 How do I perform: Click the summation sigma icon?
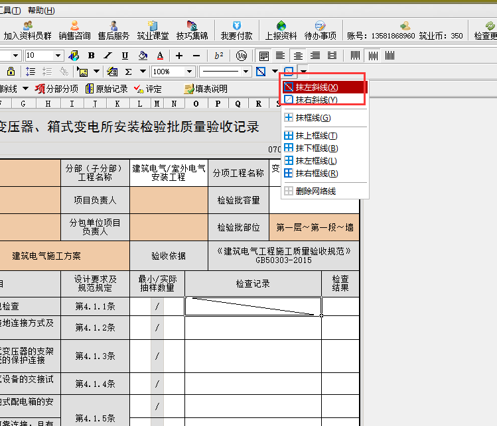128,72
